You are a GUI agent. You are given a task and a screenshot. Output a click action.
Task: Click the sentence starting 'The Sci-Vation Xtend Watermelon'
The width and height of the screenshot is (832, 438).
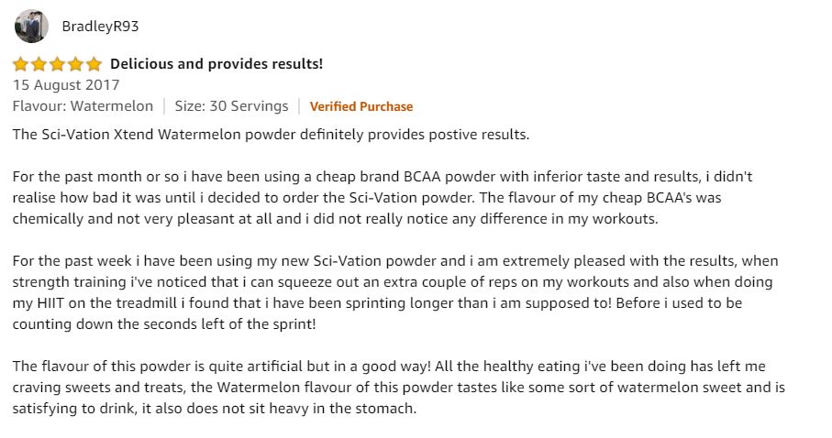tap(272, 134)
